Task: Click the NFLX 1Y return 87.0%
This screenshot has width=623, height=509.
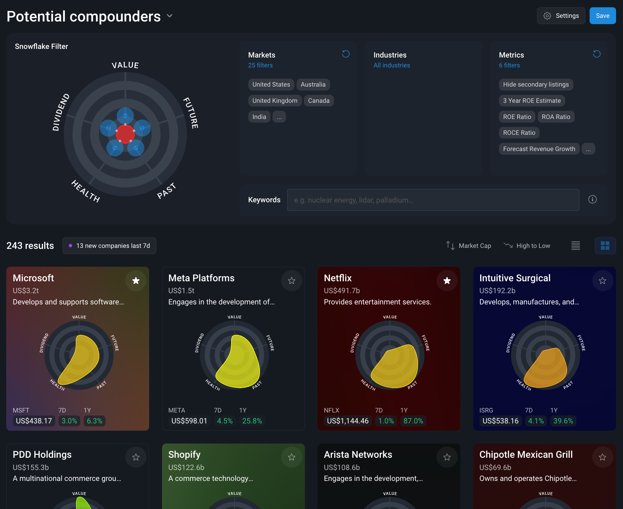Action: pyautogui.click(x=413, y=421)
